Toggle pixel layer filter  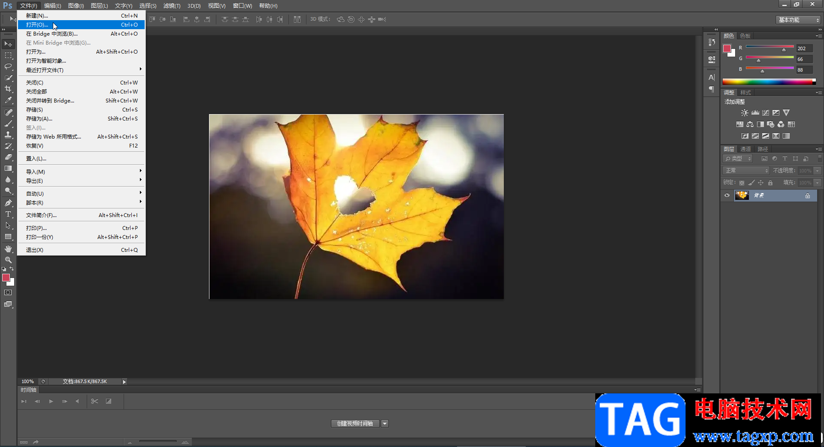764,159
